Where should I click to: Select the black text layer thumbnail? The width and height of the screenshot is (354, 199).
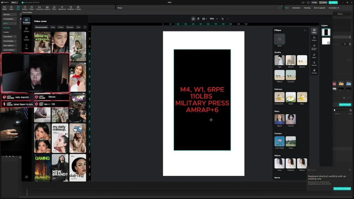coord(326,32)
